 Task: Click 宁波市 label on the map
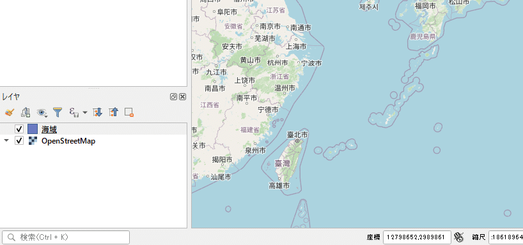click(311, 63)
